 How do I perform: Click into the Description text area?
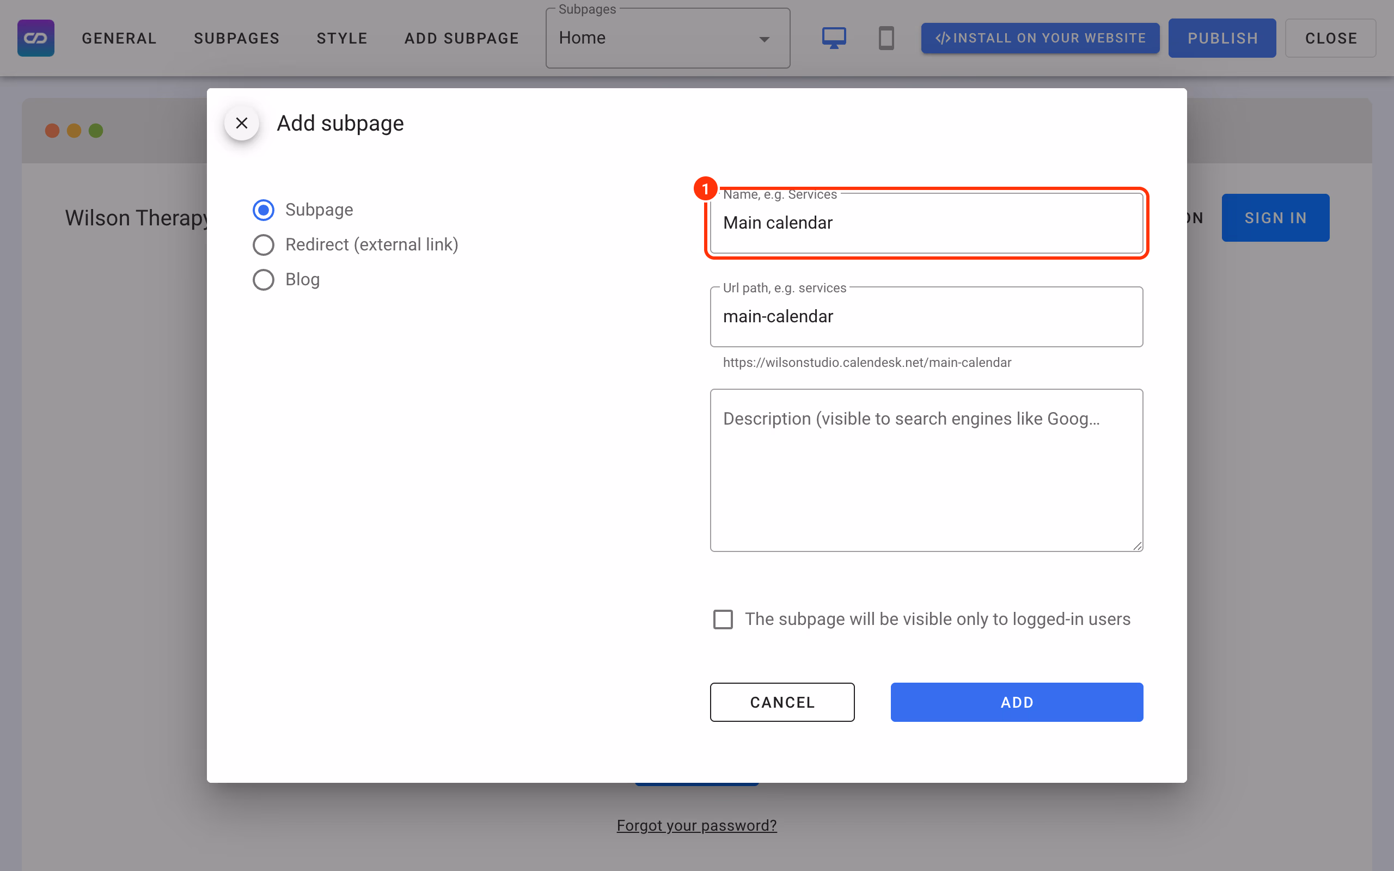click(926, 470)
